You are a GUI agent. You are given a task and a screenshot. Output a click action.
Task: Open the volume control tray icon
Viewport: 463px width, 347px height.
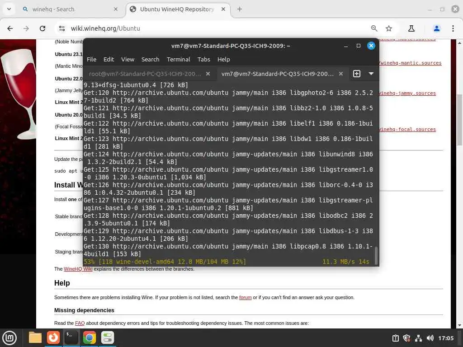click(430, 338)
